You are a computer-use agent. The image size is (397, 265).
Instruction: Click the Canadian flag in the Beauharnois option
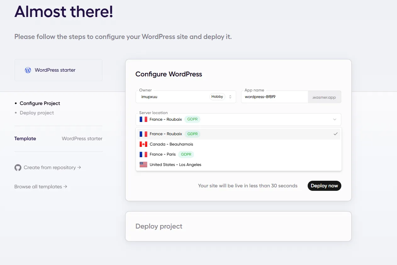point(143,144)
